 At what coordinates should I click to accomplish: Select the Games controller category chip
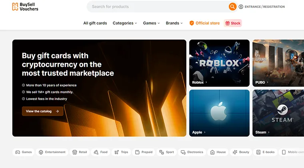(24, 152)
